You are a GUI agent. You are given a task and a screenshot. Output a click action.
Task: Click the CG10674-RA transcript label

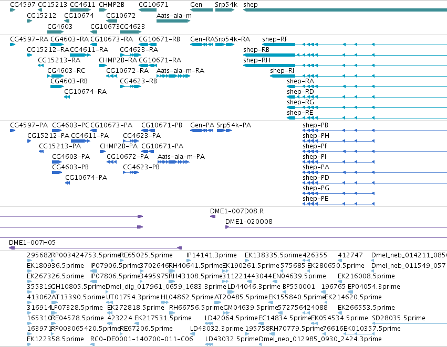pyautogui.click(x=85, y=92)
